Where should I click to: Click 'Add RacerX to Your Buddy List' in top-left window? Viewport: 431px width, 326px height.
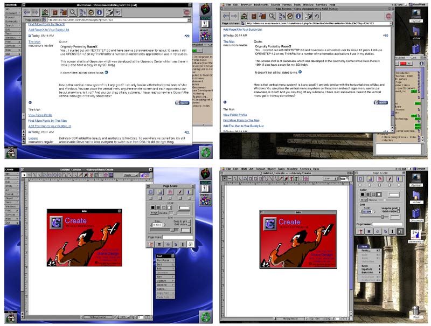point(48,30)
